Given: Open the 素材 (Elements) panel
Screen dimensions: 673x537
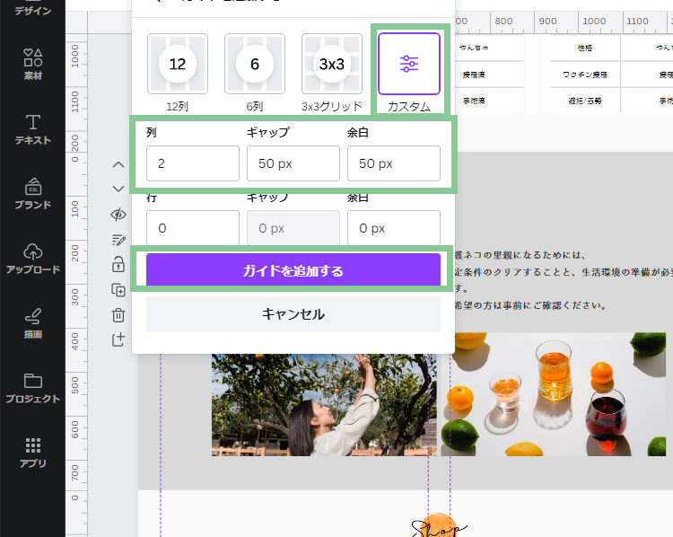Looking at the screenshot, I should pyautogui.click(x=32, y=65).
